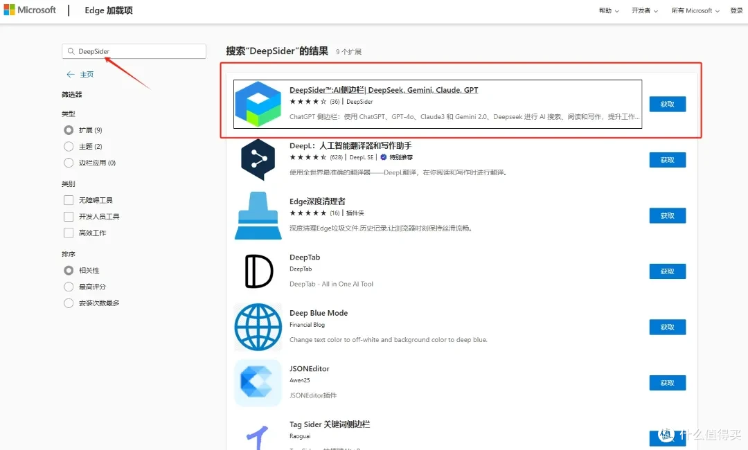The image size is (748, 450).
Task: Get the DeepTab extension
Action: pos(668,271)
